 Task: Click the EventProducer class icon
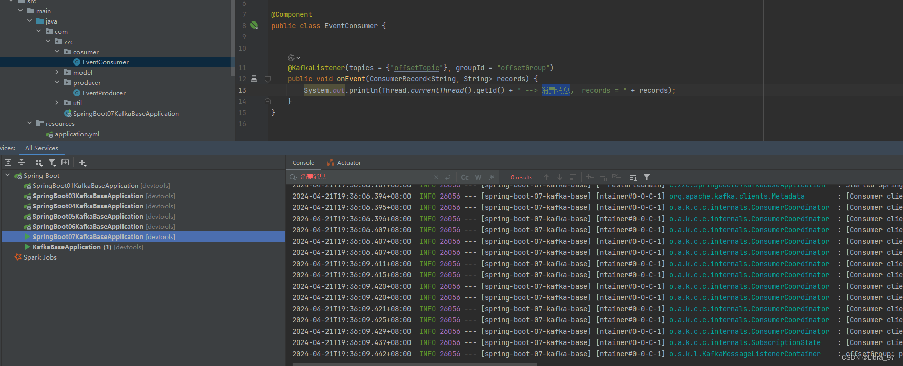pyautogui.click(x=77, y=93)
